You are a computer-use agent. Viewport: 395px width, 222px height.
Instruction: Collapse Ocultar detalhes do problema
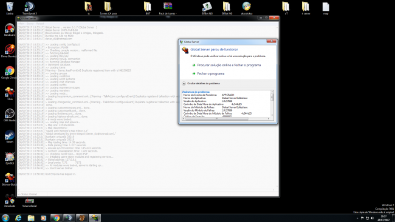pyautogui.click(x=201, y=84)
